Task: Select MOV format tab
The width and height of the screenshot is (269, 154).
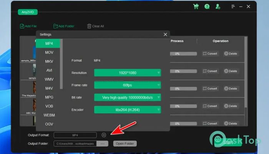Action: coord(49,52)
